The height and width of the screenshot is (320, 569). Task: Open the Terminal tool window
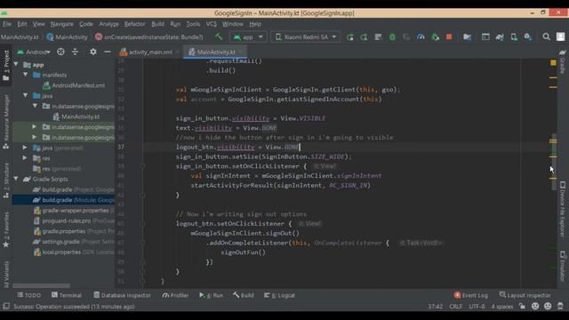(67, 295)
